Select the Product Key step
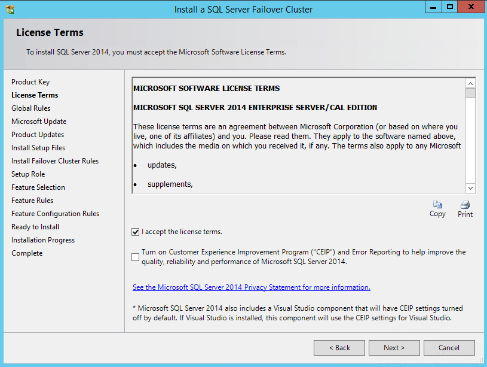The width and height of the screenshot is (487, 367). click(x=30, y=82)
